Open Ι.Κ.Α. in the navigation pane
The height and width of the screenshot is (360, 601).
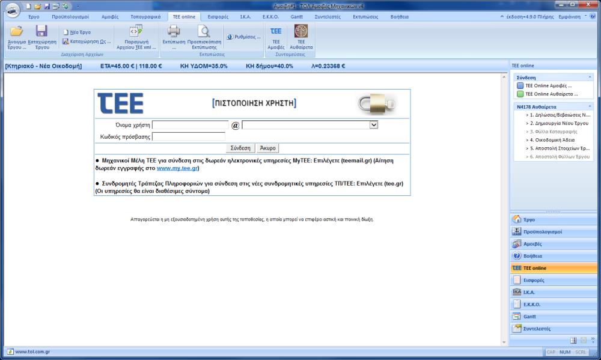click(x=554, y=292)
